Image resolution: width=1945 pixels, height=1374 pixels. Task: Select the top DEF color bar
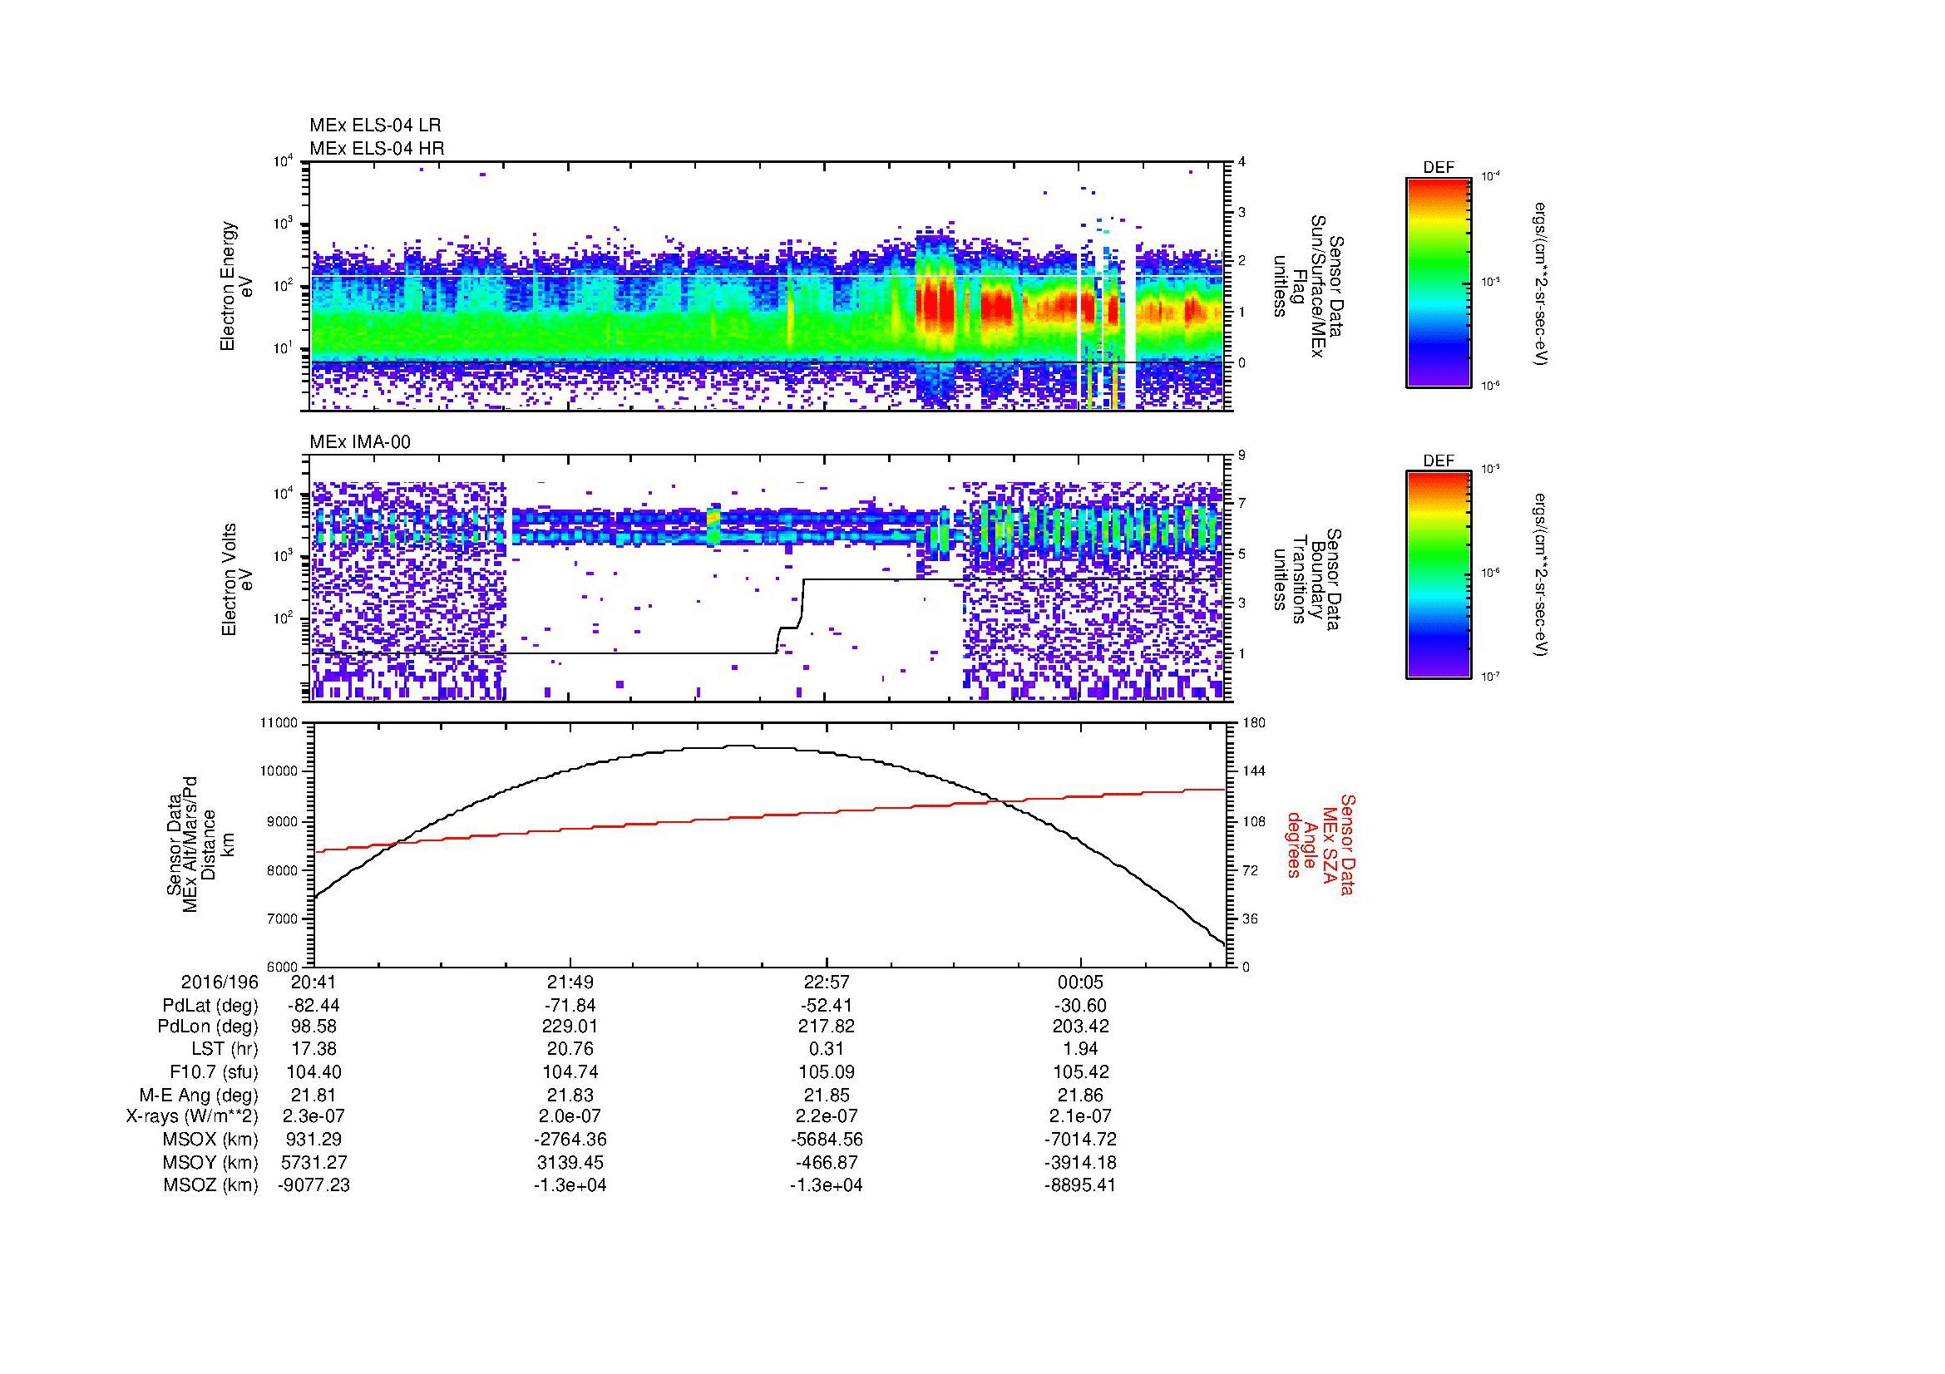click(x=1439, y=282)
